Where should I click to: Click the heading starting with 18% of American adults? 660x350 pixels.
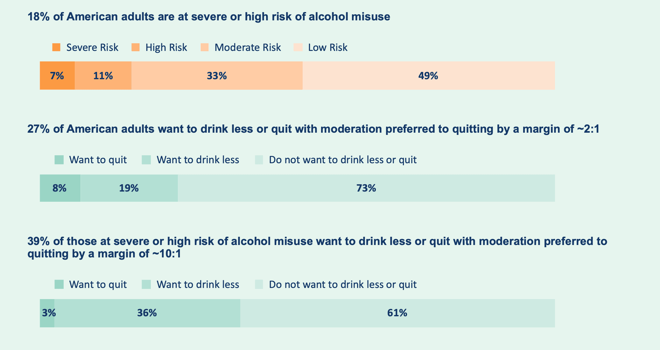pos(209,17)
